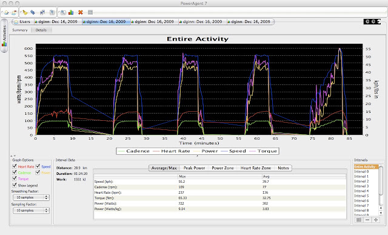Viewport: 388px width, 235px height.
Task: Open the Smoothing Factor dropdown
Action: 31,197
